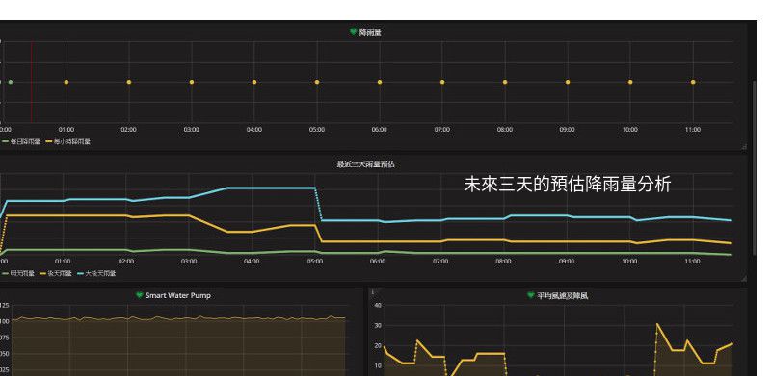
Task: Click the 05:00 hourly rainfall data point
Action: pyautogui.click(x=317, y=82)
